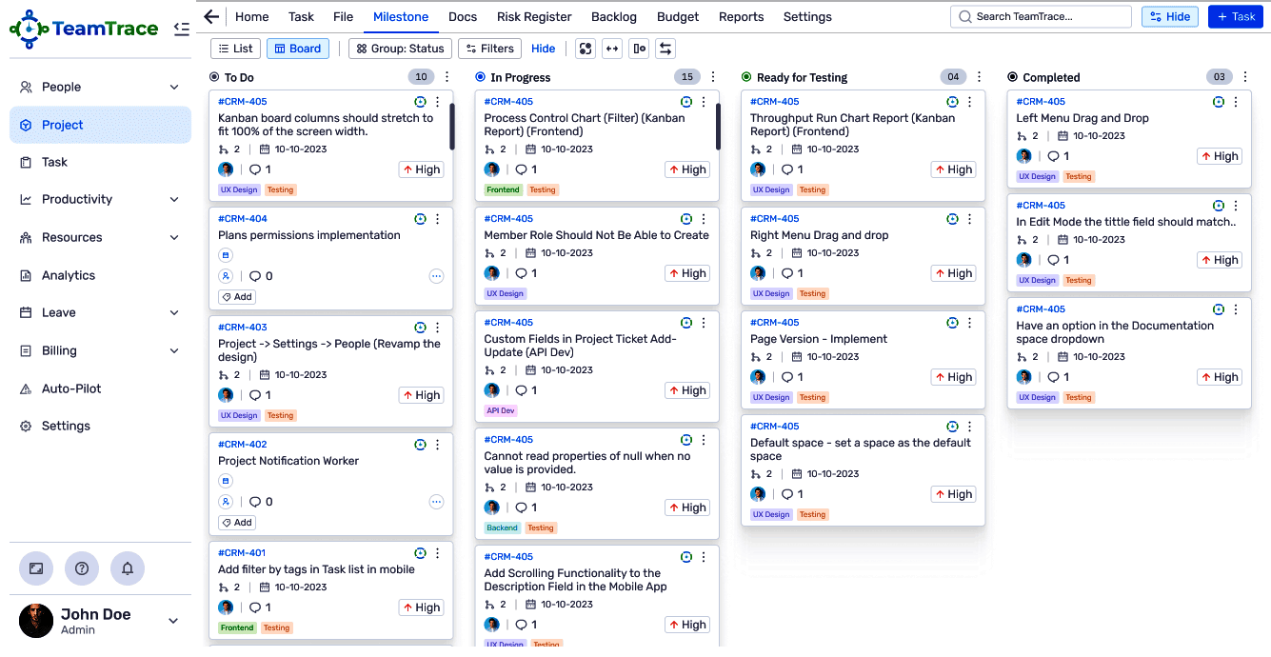Click the back arrow beside the Home menu
1271x657 pixels.
pos(211,16)
